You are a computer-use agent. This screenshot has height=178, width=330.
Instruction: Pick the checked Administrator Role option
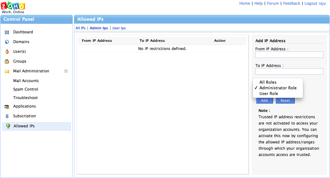point(278,88)
